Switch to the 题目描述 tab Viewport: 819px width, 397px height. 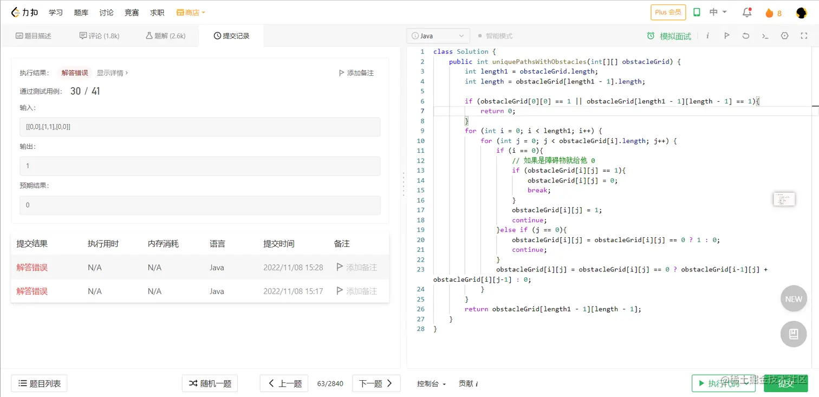coord(34,36)
